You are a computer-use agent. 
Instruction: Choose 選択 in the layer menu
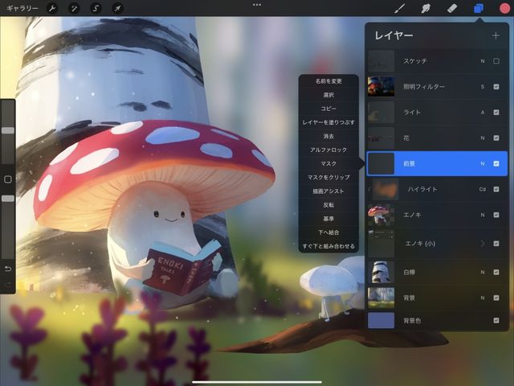pos(328,95)
